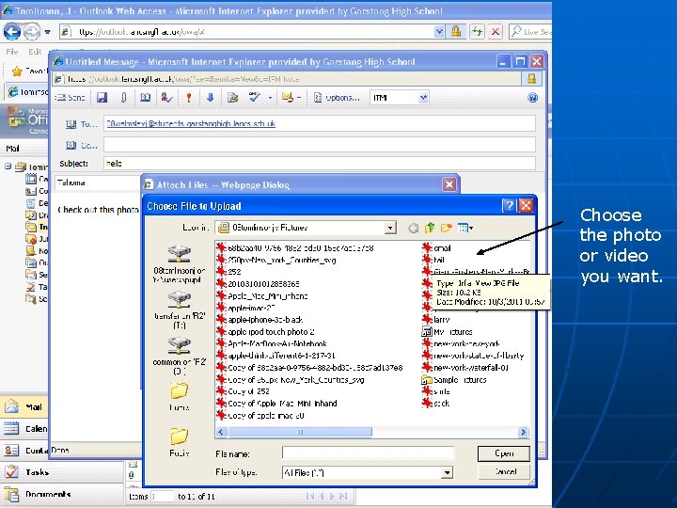Close the Attach Files Webpage Dialog
The width and height of the screenshot is (677, 508).
(449, 185)
